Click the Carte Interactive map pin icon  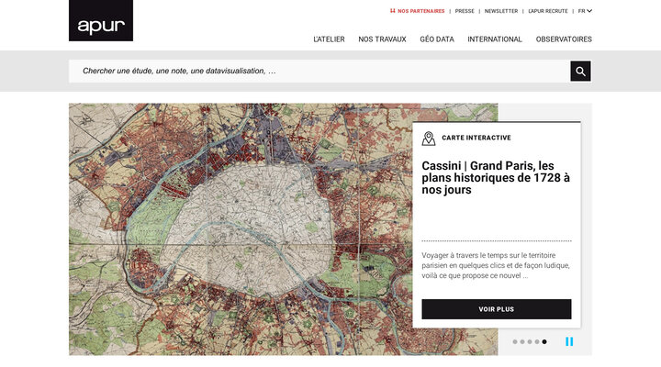pos(429,139)
